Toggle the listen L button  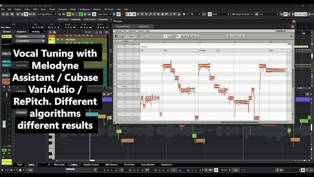pyautogui.click(x=77, y=14)
